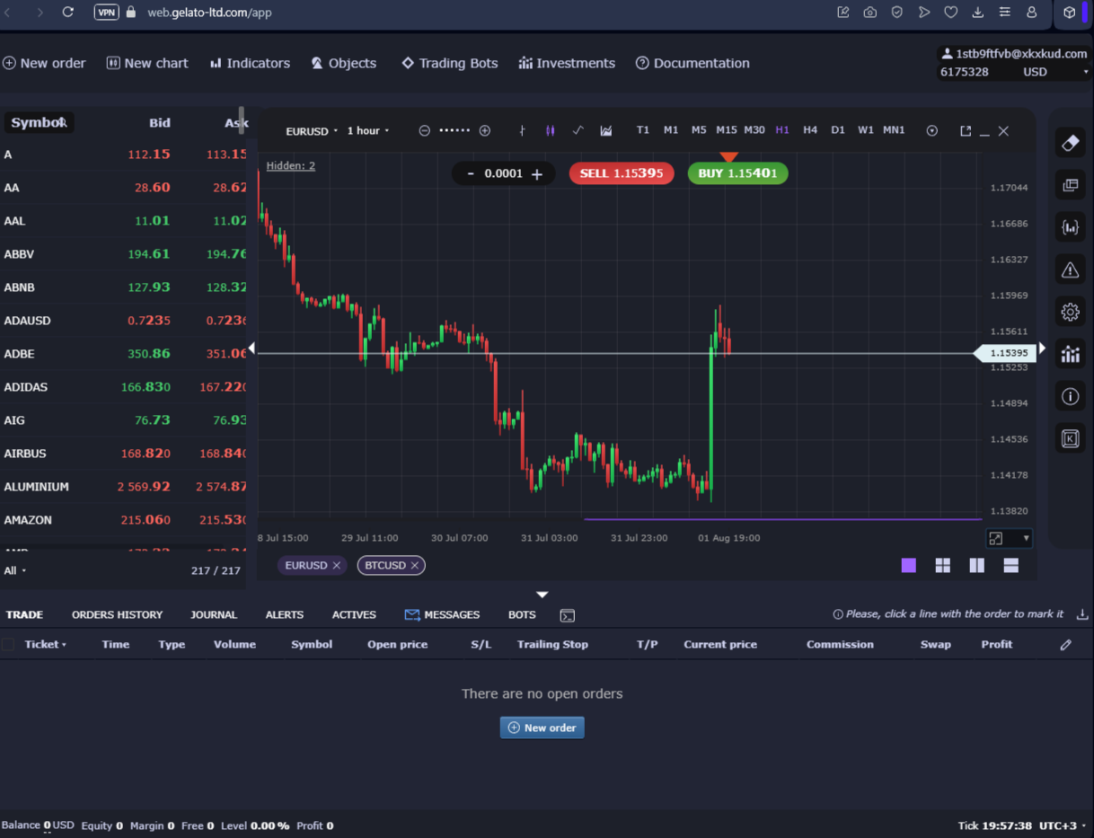
Task: Select the M5 timeframe
Action: [x=699, y=130]
